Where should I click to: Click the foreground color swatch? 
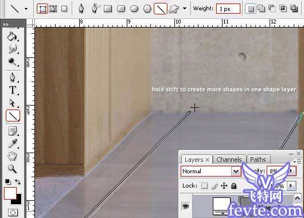pyautogui.click(x=10, y=193)
